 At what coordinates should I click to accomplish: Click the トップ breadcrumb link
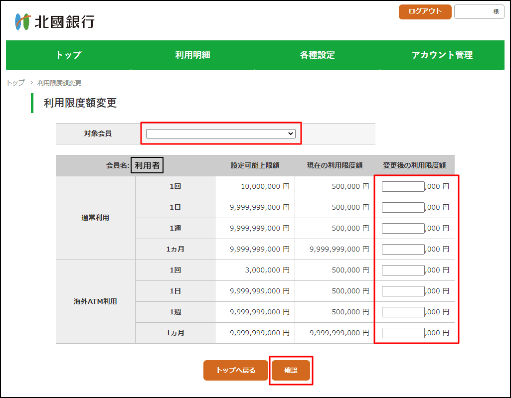click(15, 83)
